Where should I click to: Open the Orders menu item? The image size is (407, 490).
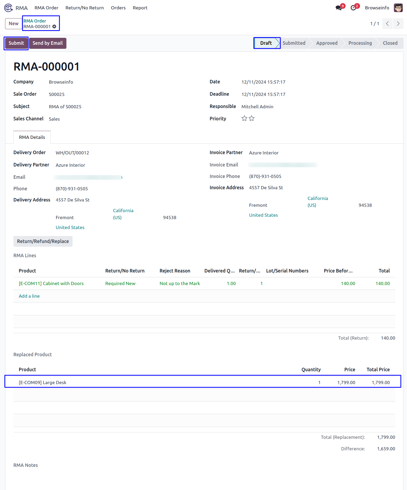[x=118, y=8]
